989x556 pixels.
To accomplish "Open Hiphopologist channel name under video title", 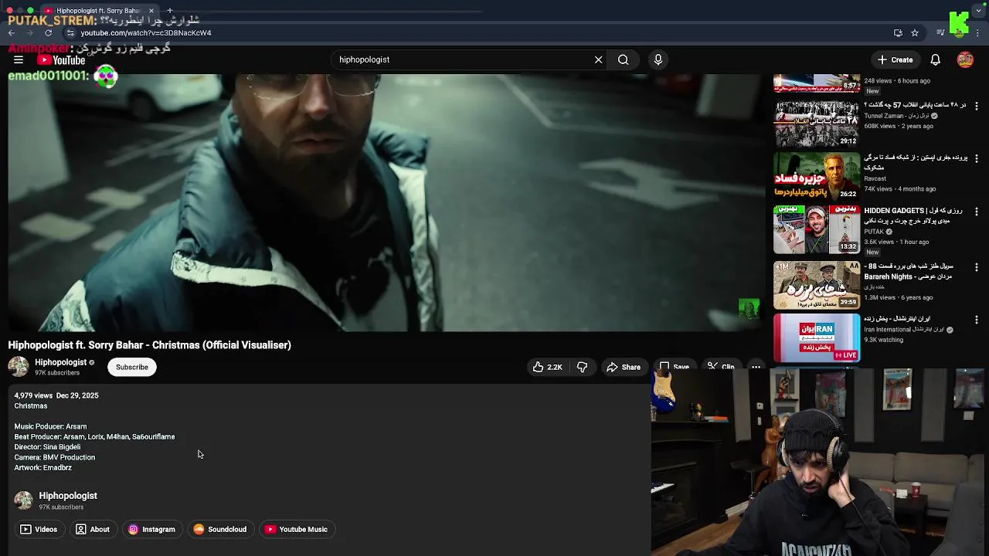I will tap(60, 362).
